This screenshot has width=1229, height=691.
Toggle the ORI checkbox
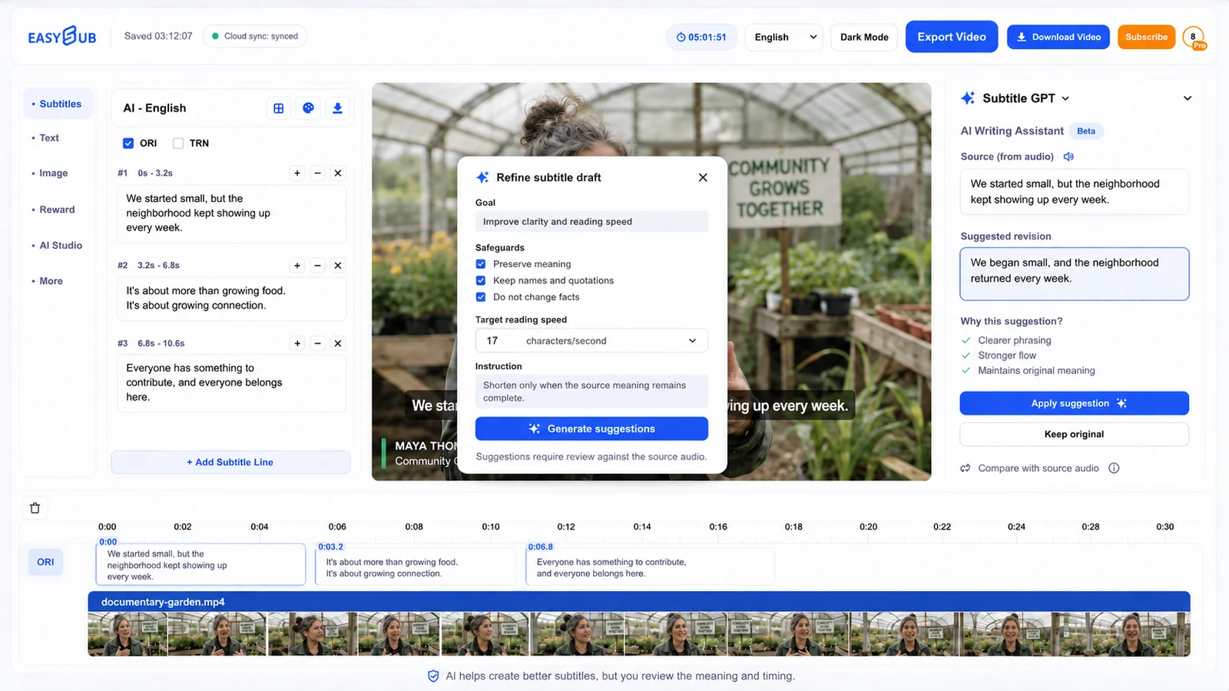[128, 144]
